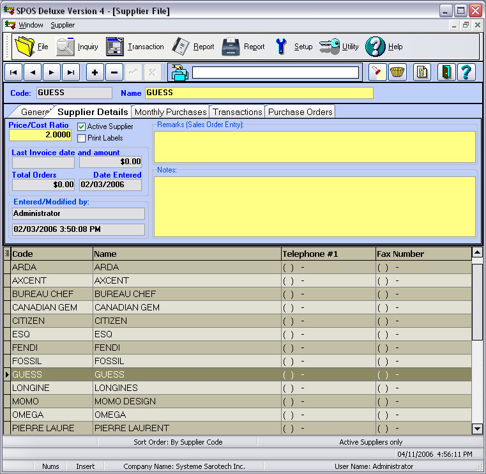Add a new supplier with plus button
Image resolution: width=486 pixels, height=474 pixels.
pyautogui.click(x=95, y=73)
